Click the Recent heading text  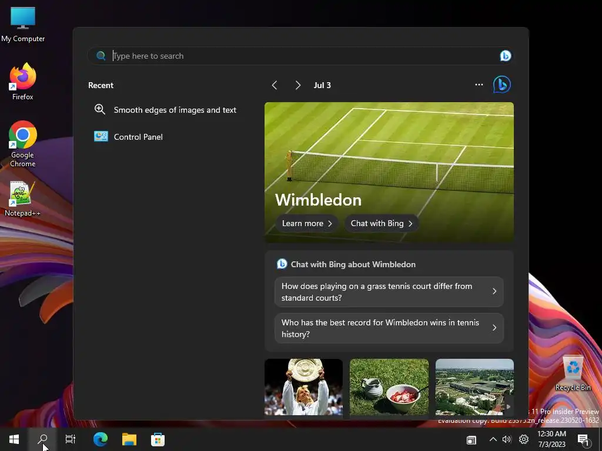click(101, 85)
